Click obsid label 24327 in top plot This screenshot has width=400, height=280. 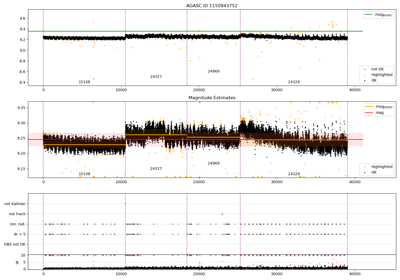[x=156, y=77]
